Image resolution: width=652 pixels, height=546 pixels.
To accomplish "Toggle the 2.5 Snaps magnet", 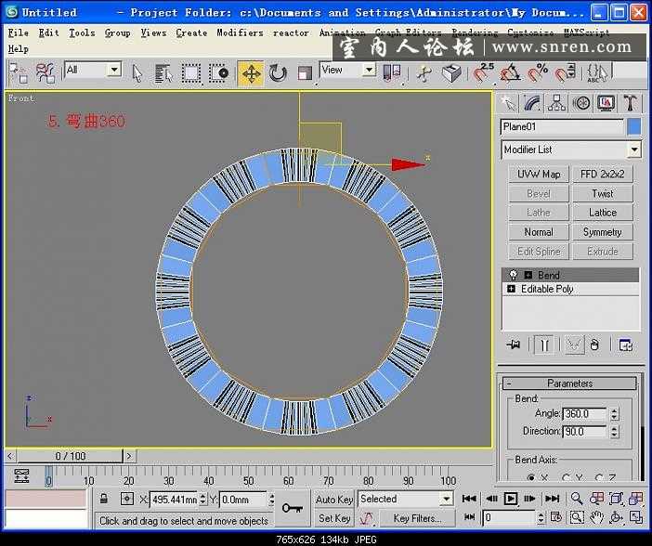I will (482, 73).
